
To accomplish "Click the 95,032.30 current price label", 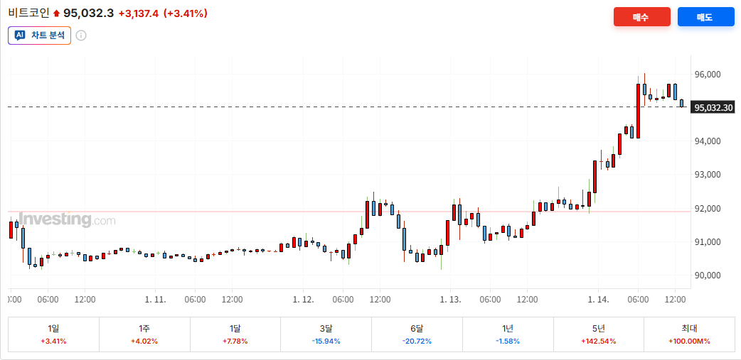I will tap(713, 108).
